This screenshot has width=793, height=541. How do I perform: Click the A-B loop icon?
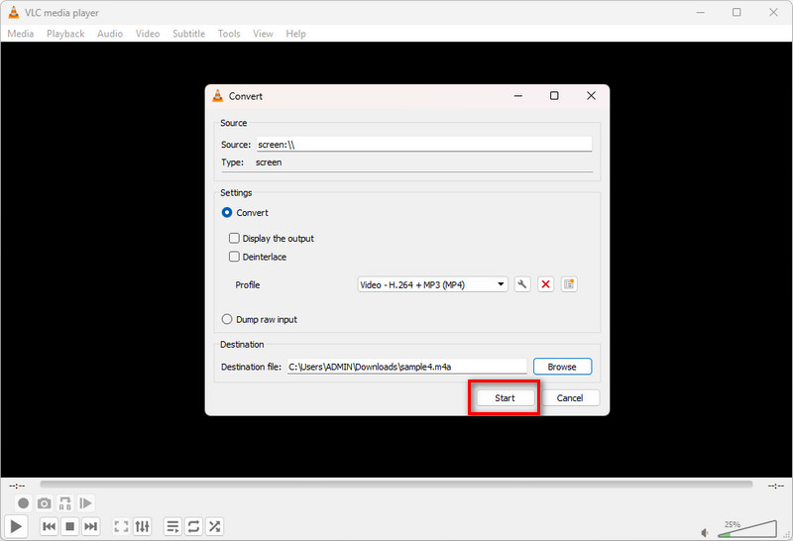65,503
